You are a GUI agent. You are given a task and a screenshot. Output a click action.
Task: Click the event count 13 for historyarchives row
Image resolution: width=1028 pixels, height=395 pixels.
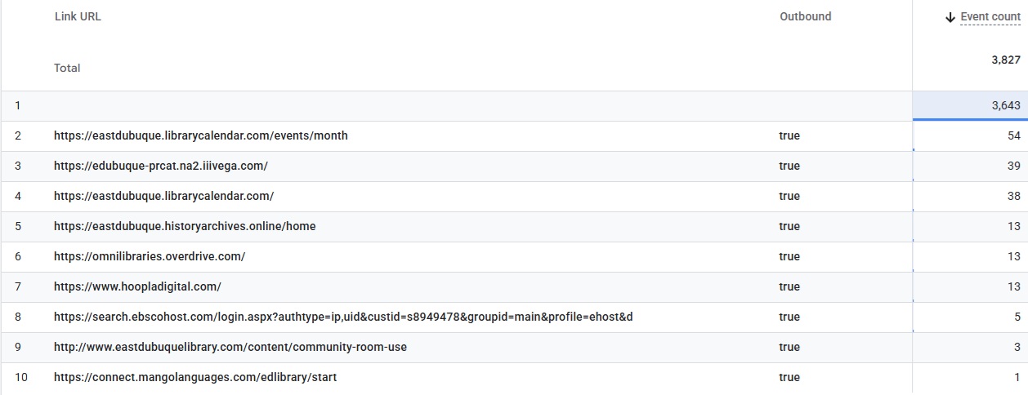coord(1014,226)
